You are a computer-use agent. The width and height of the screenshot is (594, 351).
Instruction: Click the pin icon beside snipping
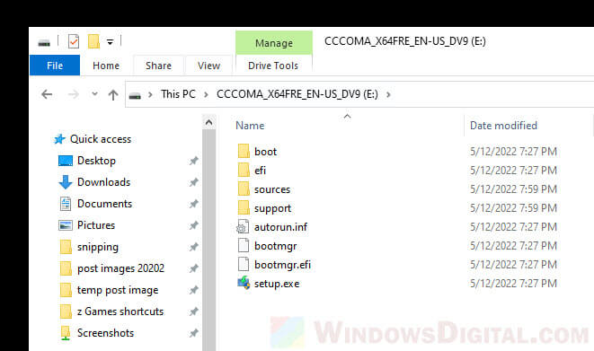click(193, 247)
